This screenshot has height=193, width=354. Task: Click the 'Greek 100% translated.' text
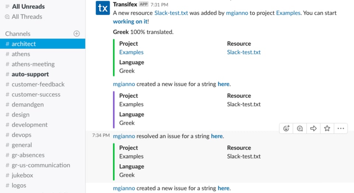click(x=143, y=32)
